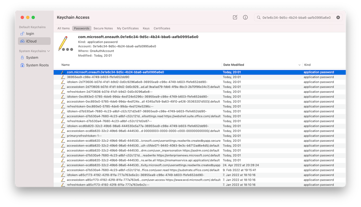Toggle sort order on Date Modified column
The width and height of the screenshot is (361, 207).
coord(299,65)
